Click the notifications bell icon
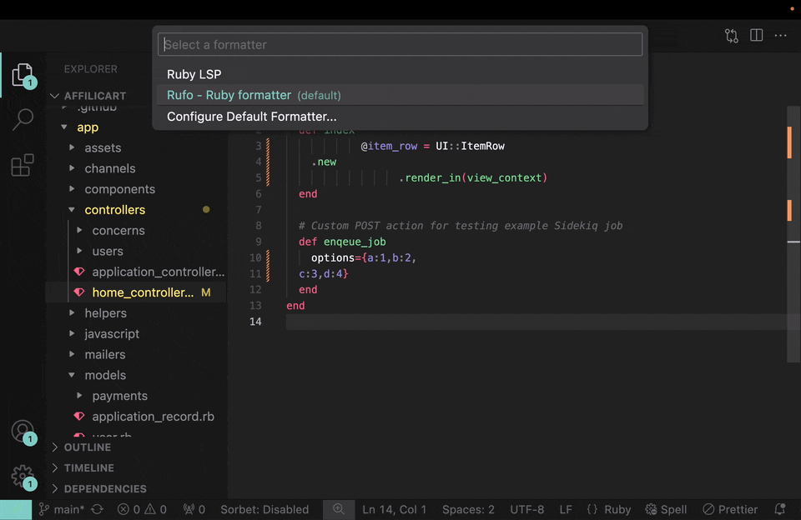This screenshot has height=520, width=801. [779, 509]
